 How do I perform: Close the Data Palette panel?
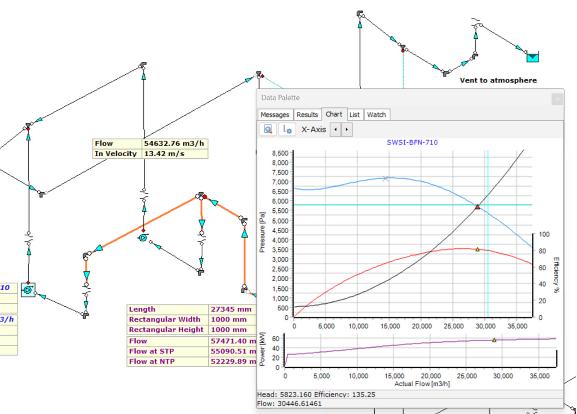[x=557, y=99]
